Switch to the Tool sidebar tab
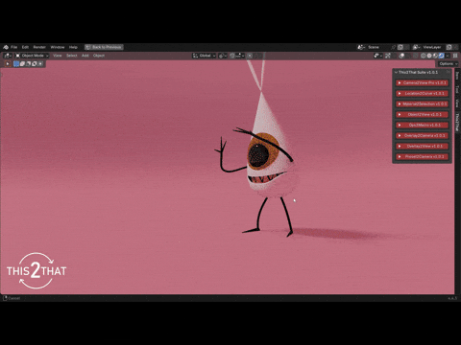The height and width of the screenshot is (345, 461). [x=457, y=89]
